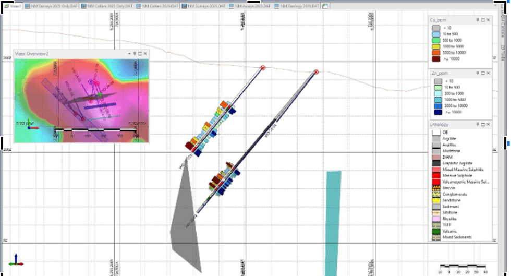The height and width of the screenshot is (276, 511).
Task: Click the right drillhole collar marker
Action: [x=316, y=71]
